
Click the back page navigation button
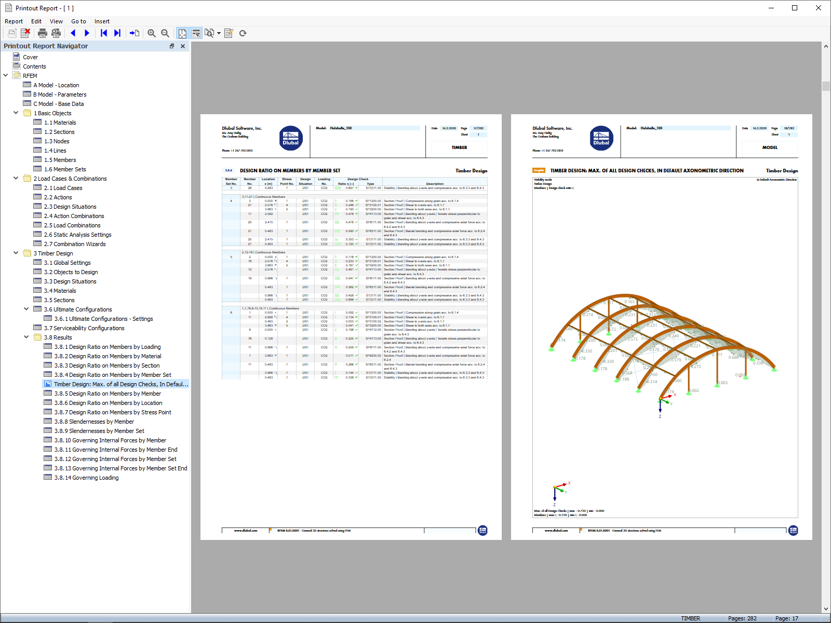point(73,33)
